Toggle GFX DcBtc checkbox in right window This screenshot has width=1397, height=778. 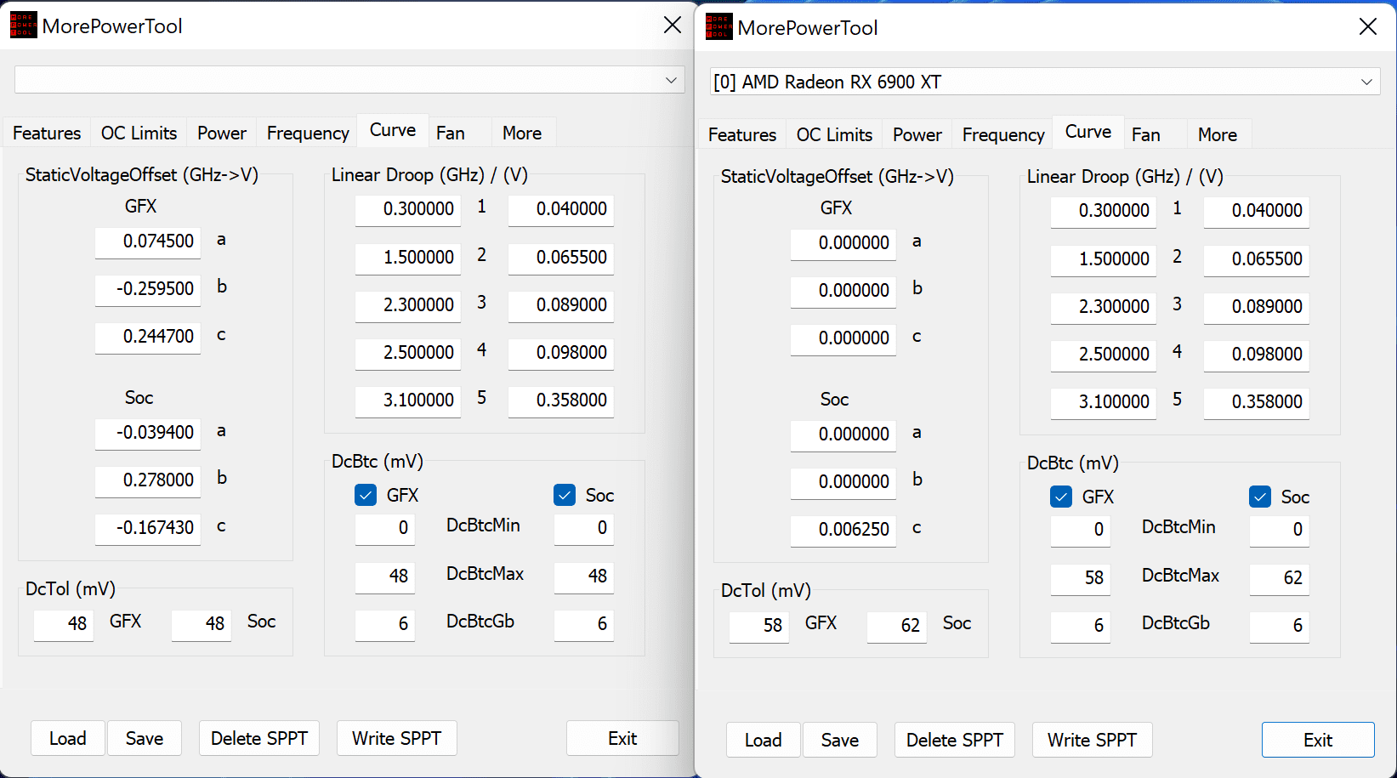click(x=1061, y=497)
